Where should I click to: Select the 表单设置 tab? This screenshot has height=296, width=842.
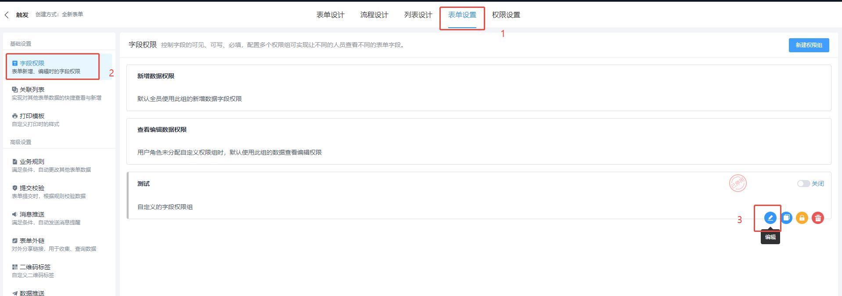462,15
